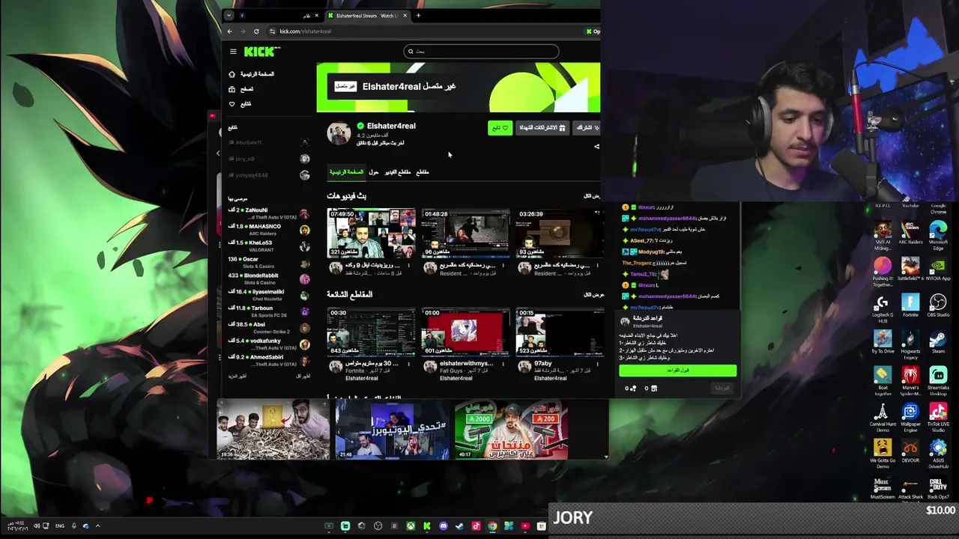This screenshot has height=539, width=959.
Task: Open the 07:49:50 stream video thumbnail
Action: [x=371, y=233]
